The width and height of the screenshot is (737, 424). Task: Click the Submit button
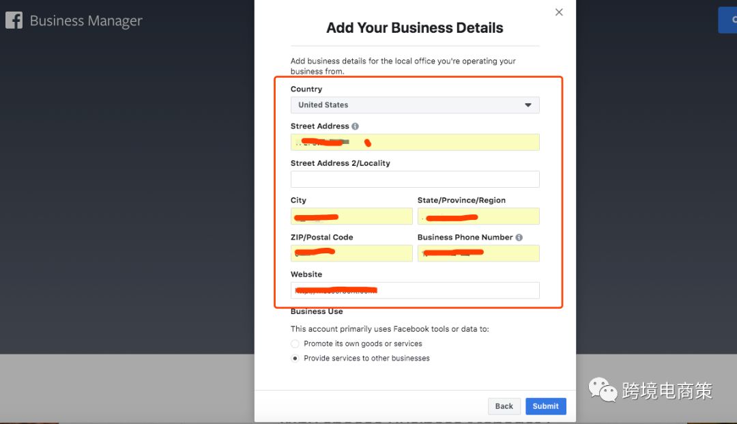545,406
